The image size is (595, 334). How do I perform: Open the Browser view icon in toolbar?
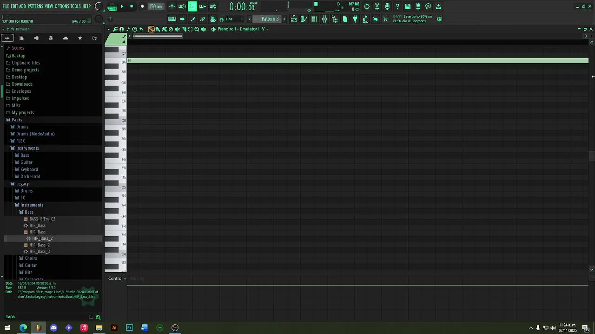(x=335, y=19)
